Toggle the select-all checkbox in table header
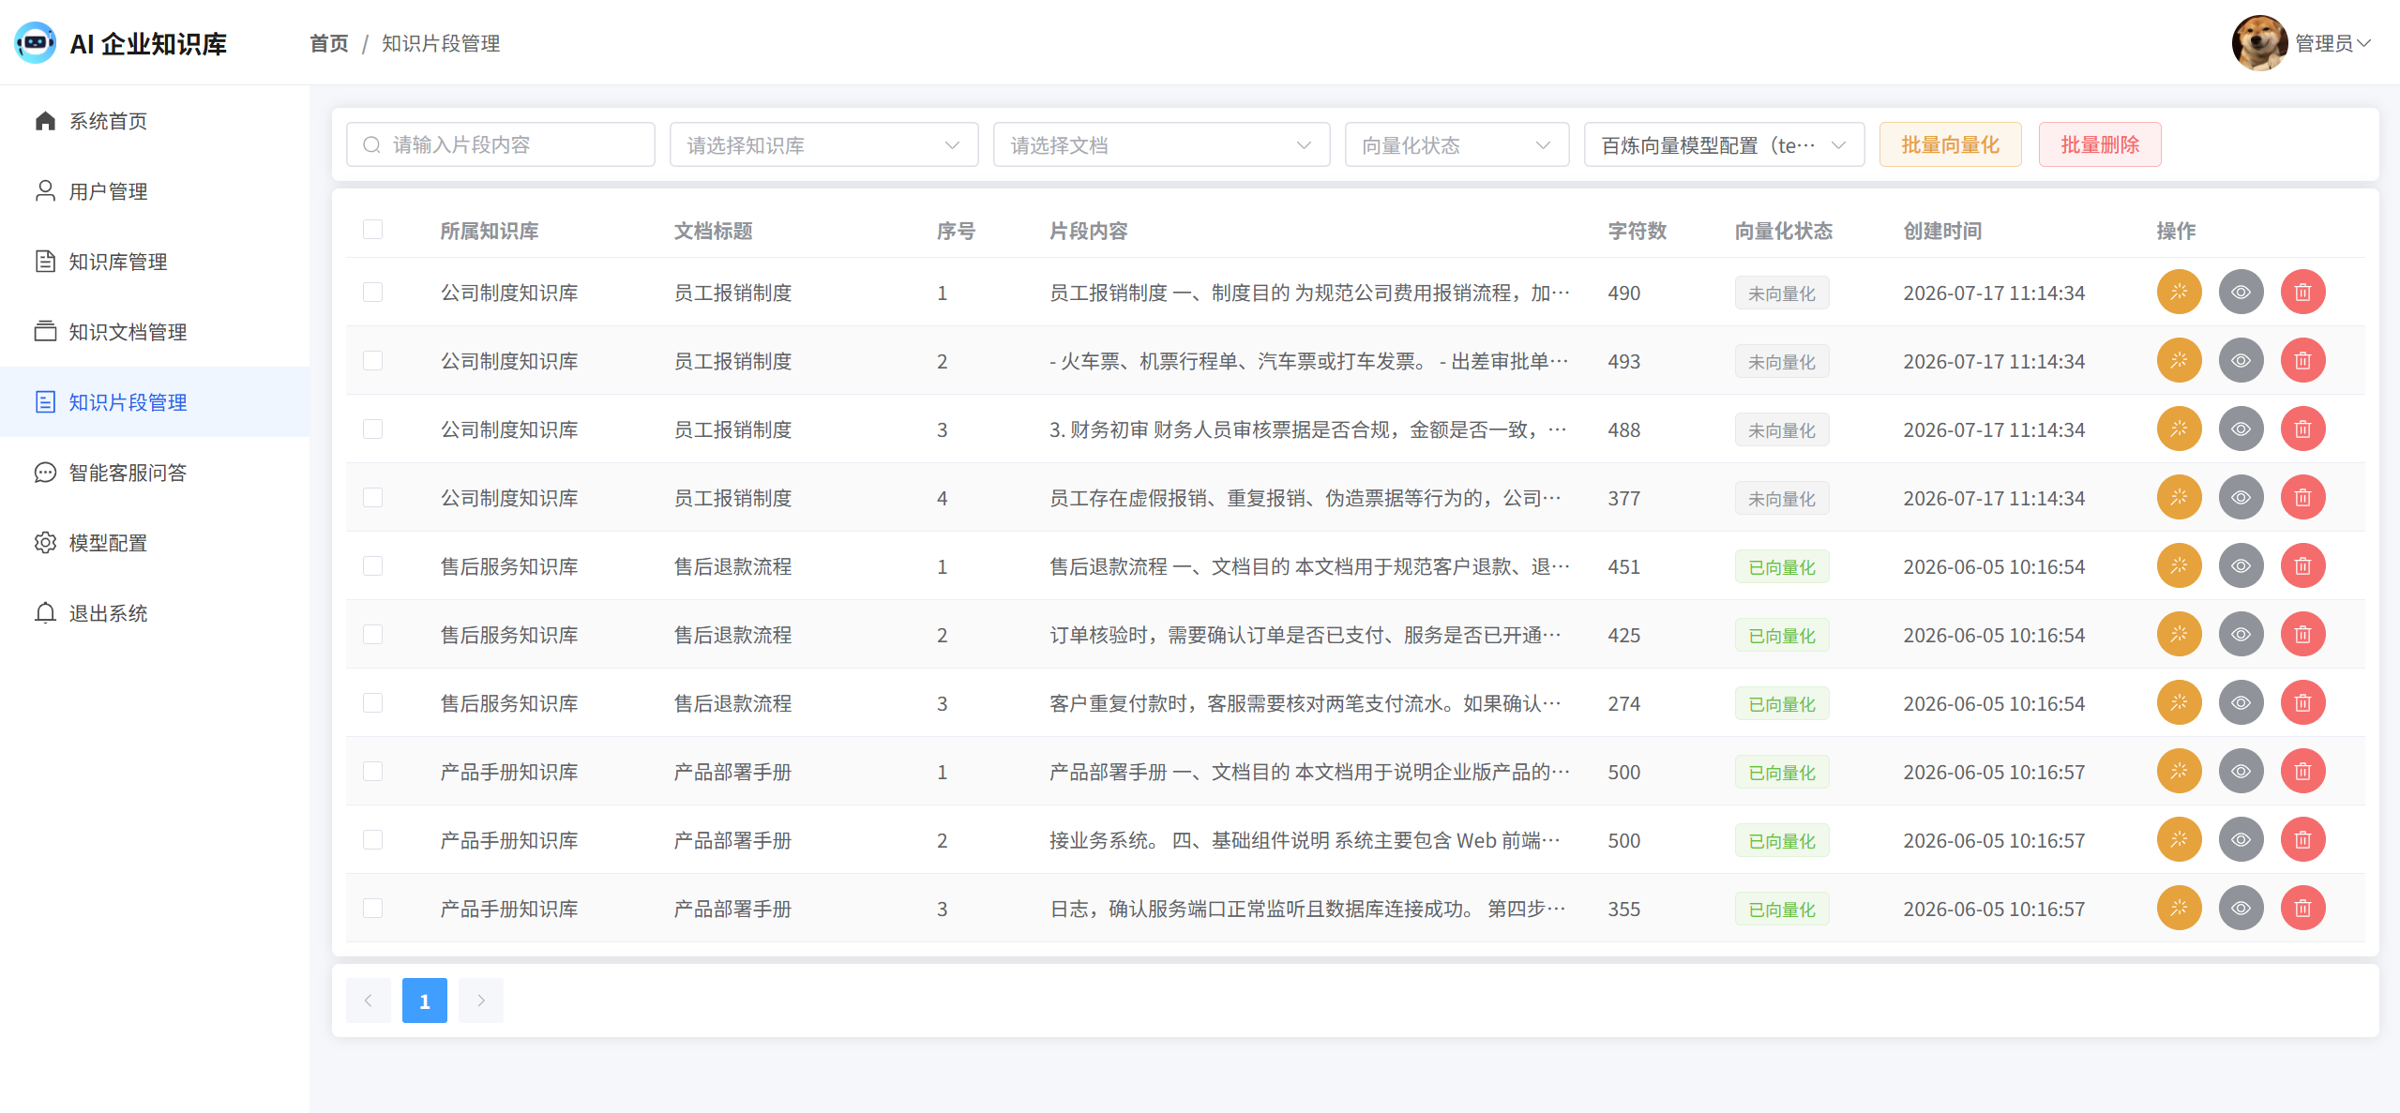2400x1113 pixels. (x=372, y=230)
